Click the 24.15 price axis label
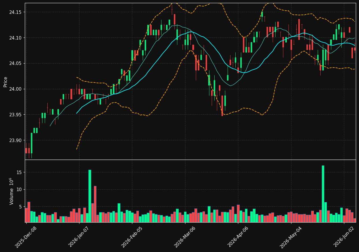The width and height of the screenshot is (359, 252). point(15,12)
